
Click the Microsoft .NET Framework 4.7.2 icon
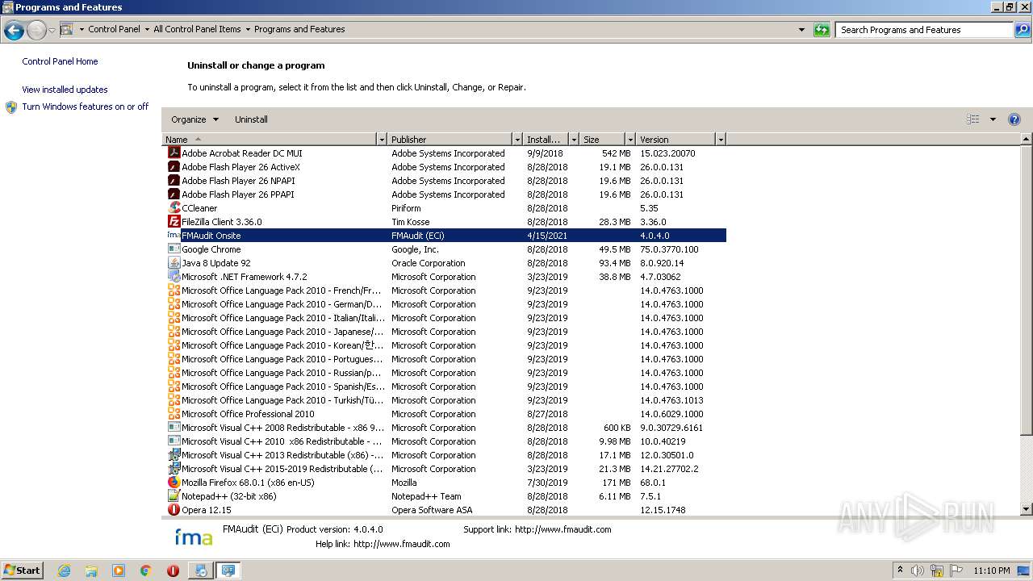pos(174,276)
